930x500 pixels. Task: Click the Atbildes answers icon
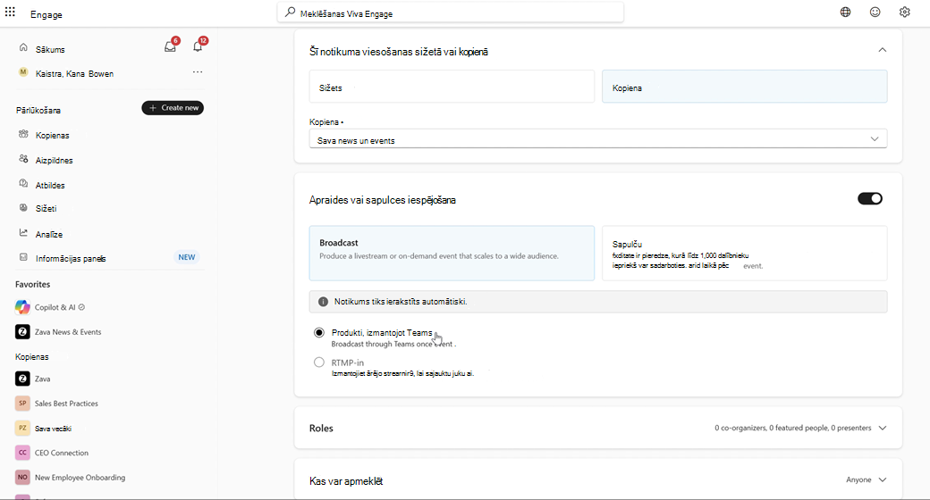click(x=23, y=184)
